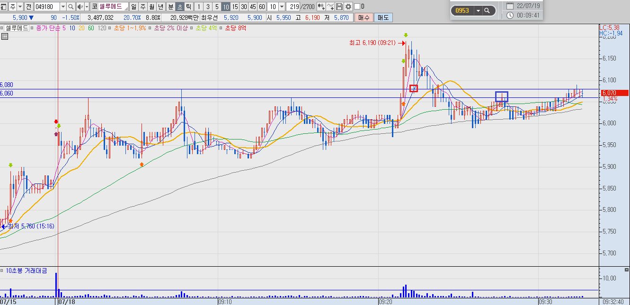Select the 3 interval button

(208, 7)
